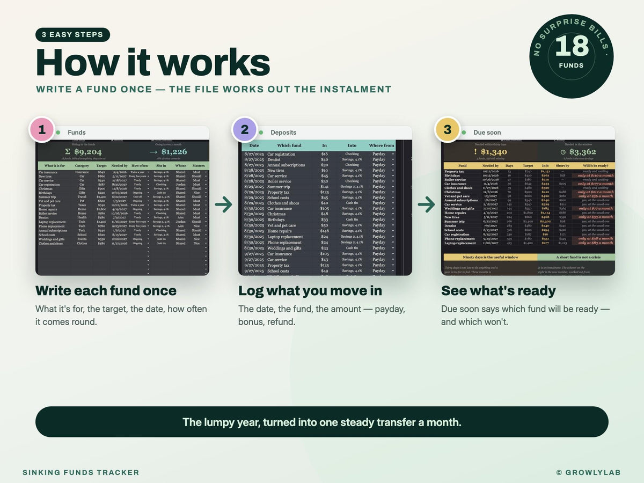
Task: Select the $1,340 needed within thirty days
Action: (494, 152)
